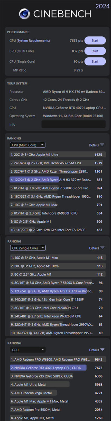Open the CPU (Single Core) ranking dropdown

[28, 248]
